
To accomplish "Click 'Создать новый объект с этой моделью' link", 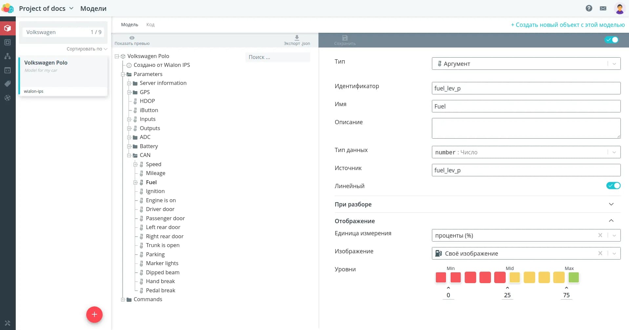I will 568,25.
